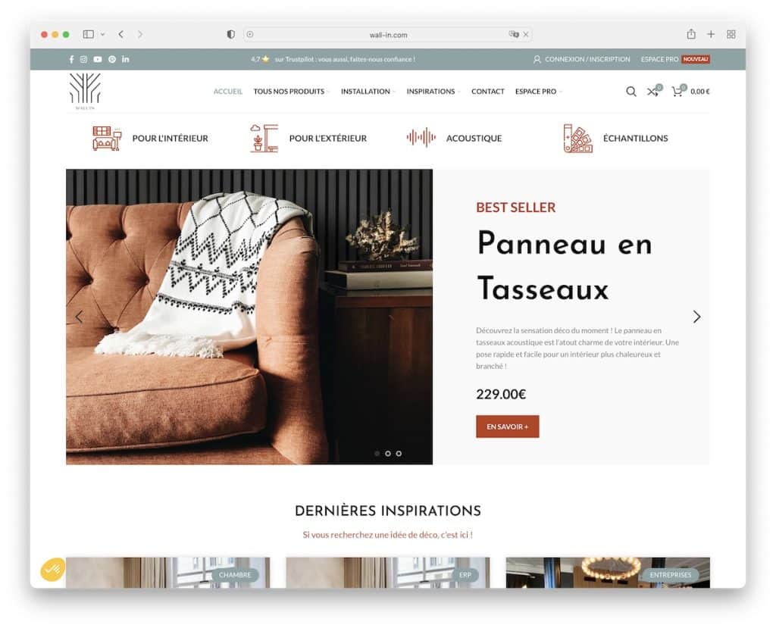Viewport: 776px width, 628px height.
Task: Open the LinkedIn social icon
Action: 126,59
